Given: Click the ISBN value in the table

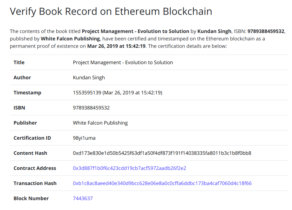Looking at the screenshot, I should [91, 108].
